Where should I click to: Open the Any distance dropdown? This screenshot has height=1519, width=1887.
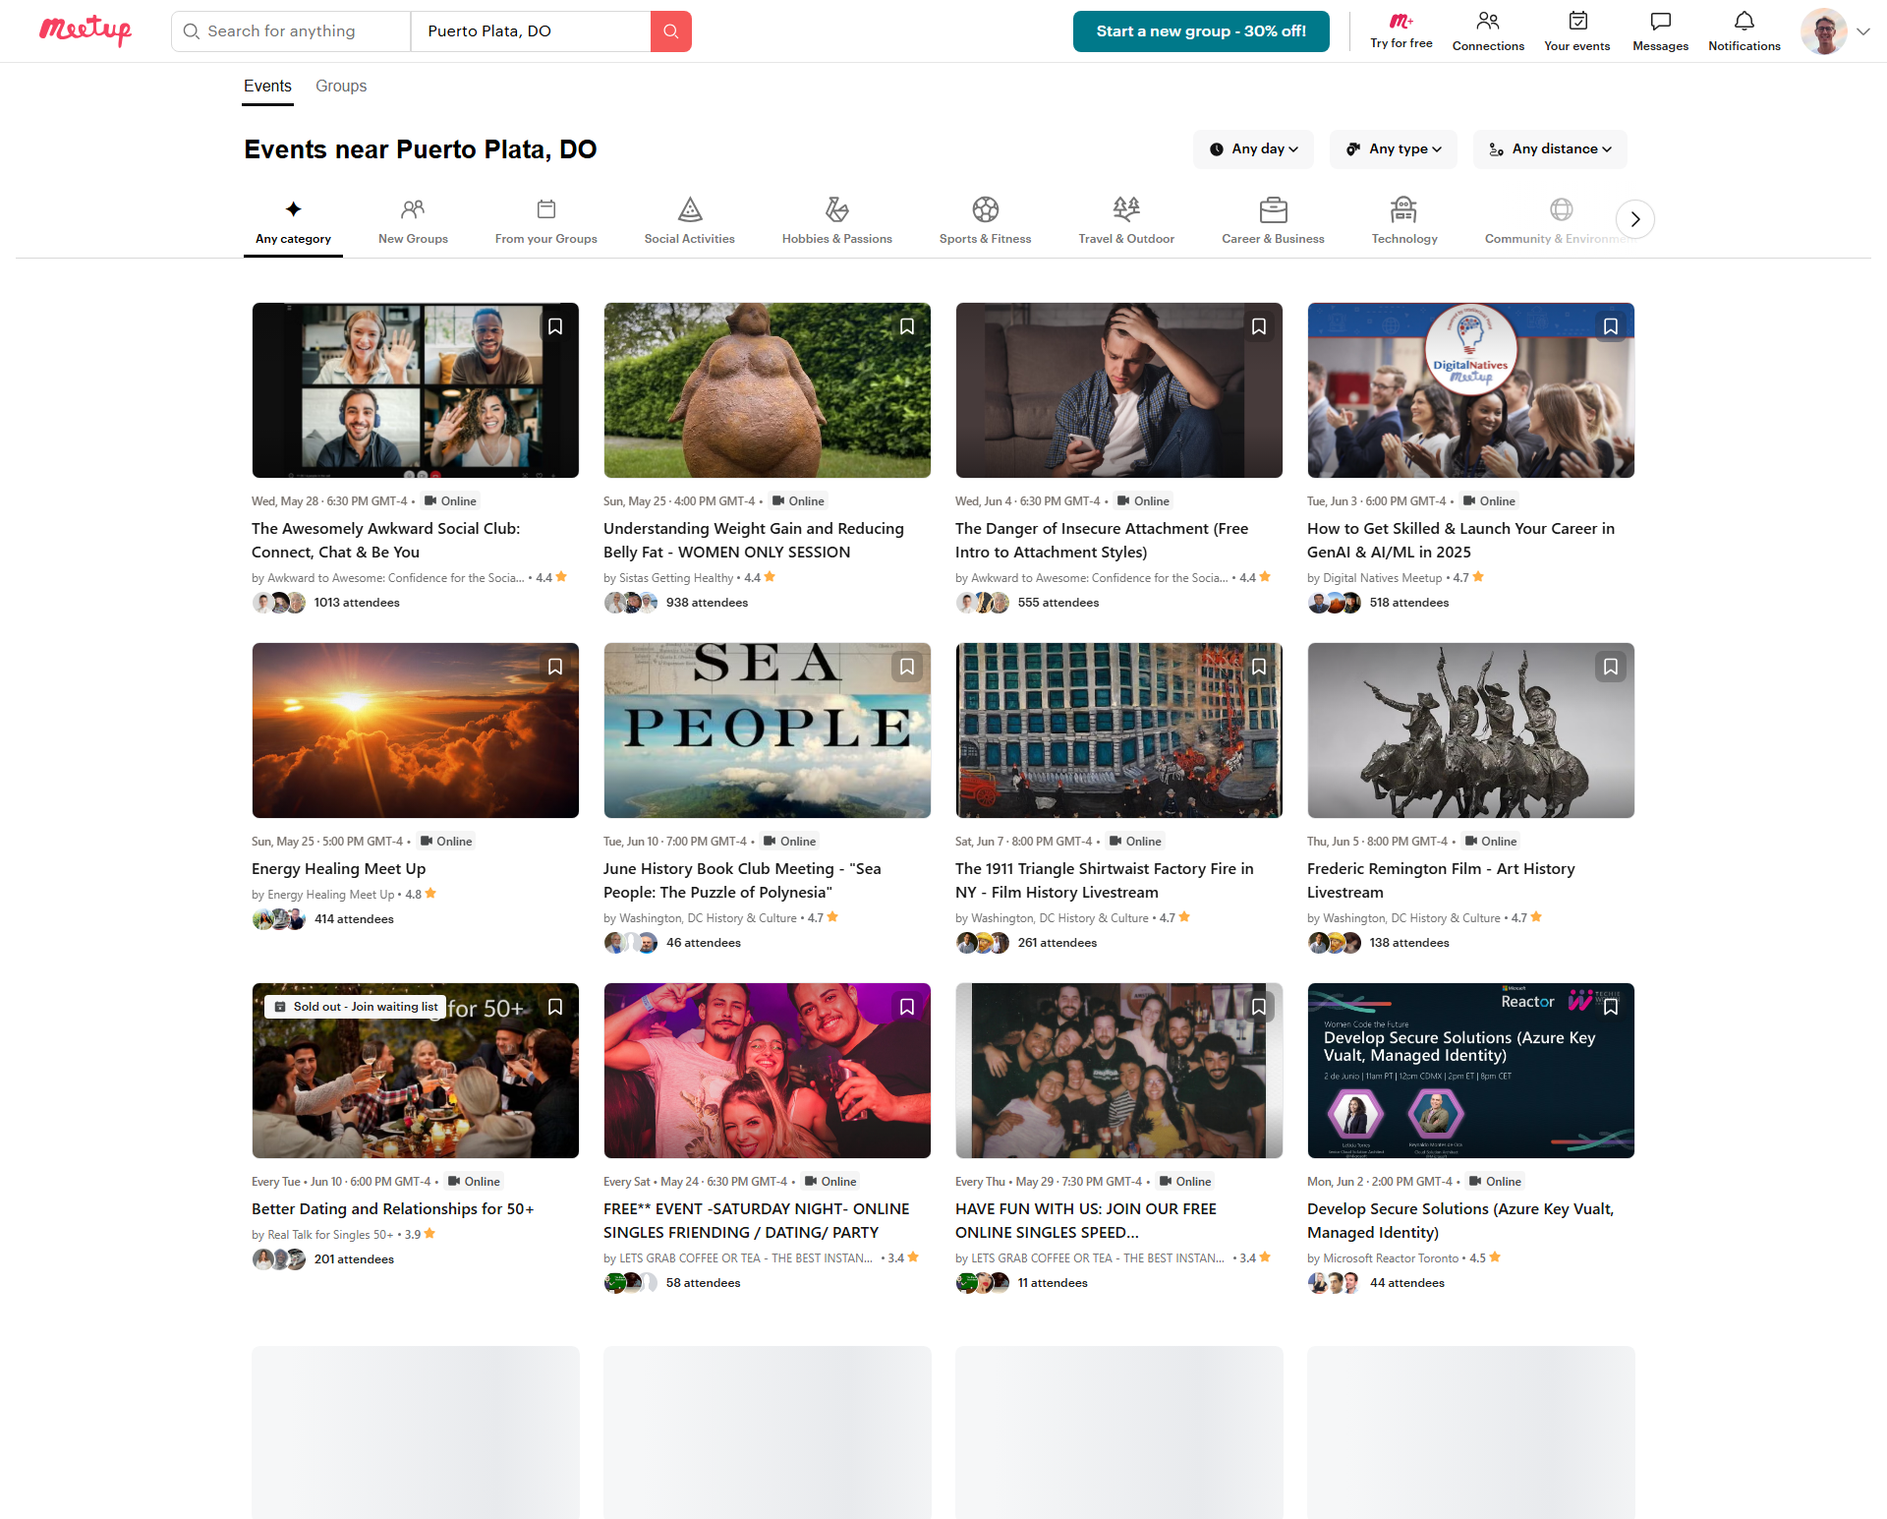click(1550, 149)
